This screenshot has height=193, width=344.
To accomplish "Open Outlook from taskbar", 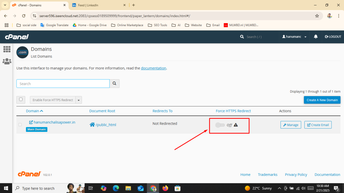I will point(140,188).
